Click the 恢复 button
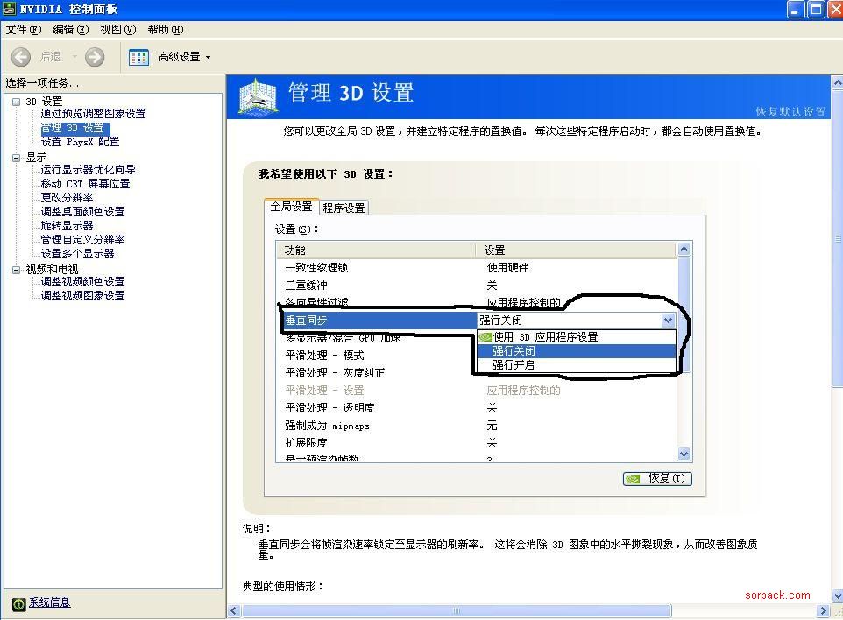 point(657,478)
